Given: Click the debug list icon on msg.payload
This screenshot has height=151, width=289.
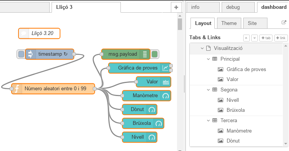Looking at the screenshot, I should tap(145, 54).
